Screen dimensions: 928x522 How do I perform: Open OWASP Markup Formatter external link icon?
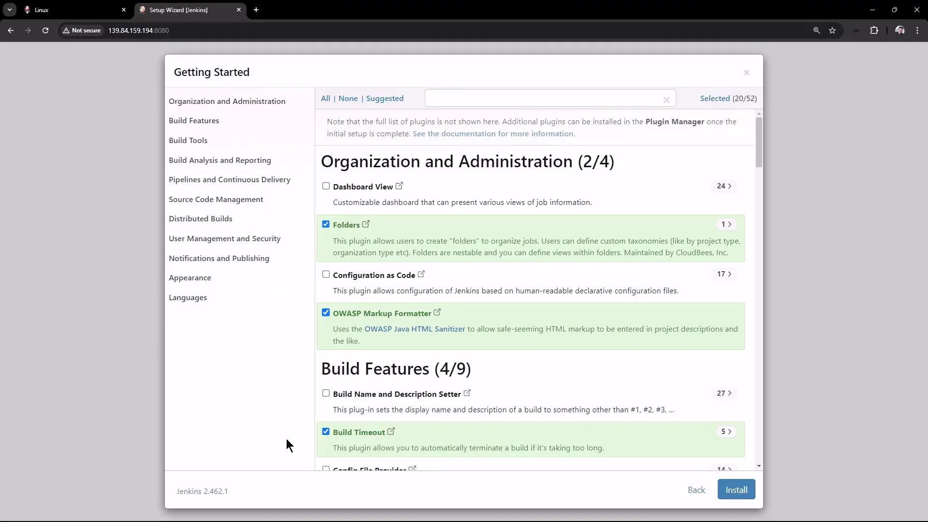pos(437,312)
